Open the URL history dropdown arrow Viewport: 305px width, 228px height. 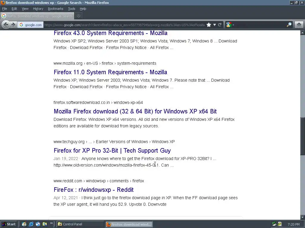[214, 25]
